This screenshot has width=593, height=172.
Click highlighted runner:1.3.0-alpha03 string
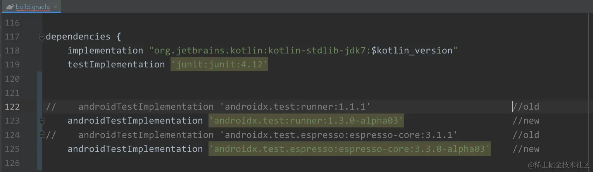(306, 121)
